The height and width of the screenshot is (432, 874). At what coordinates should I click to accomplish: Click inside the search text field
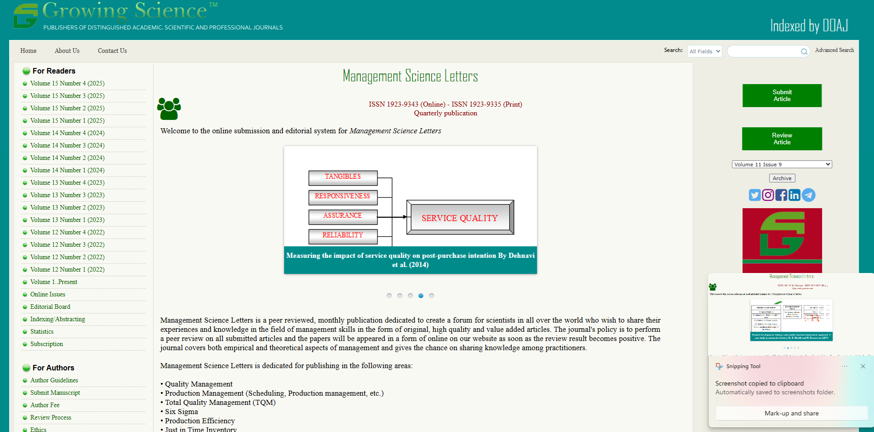tap(763, 51)
